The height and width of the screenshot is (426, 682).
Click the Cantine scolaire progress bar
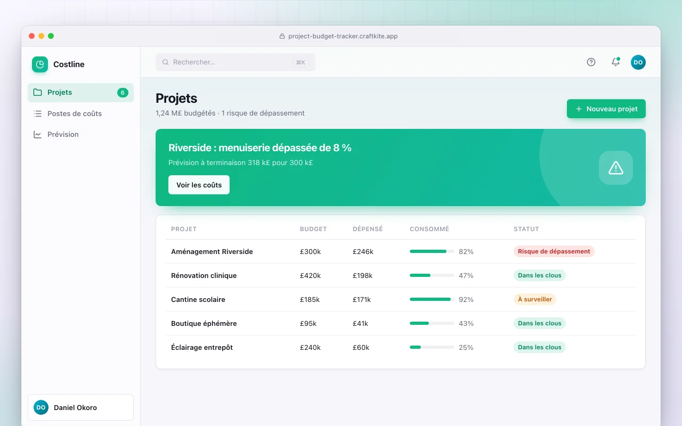(432, 299)
